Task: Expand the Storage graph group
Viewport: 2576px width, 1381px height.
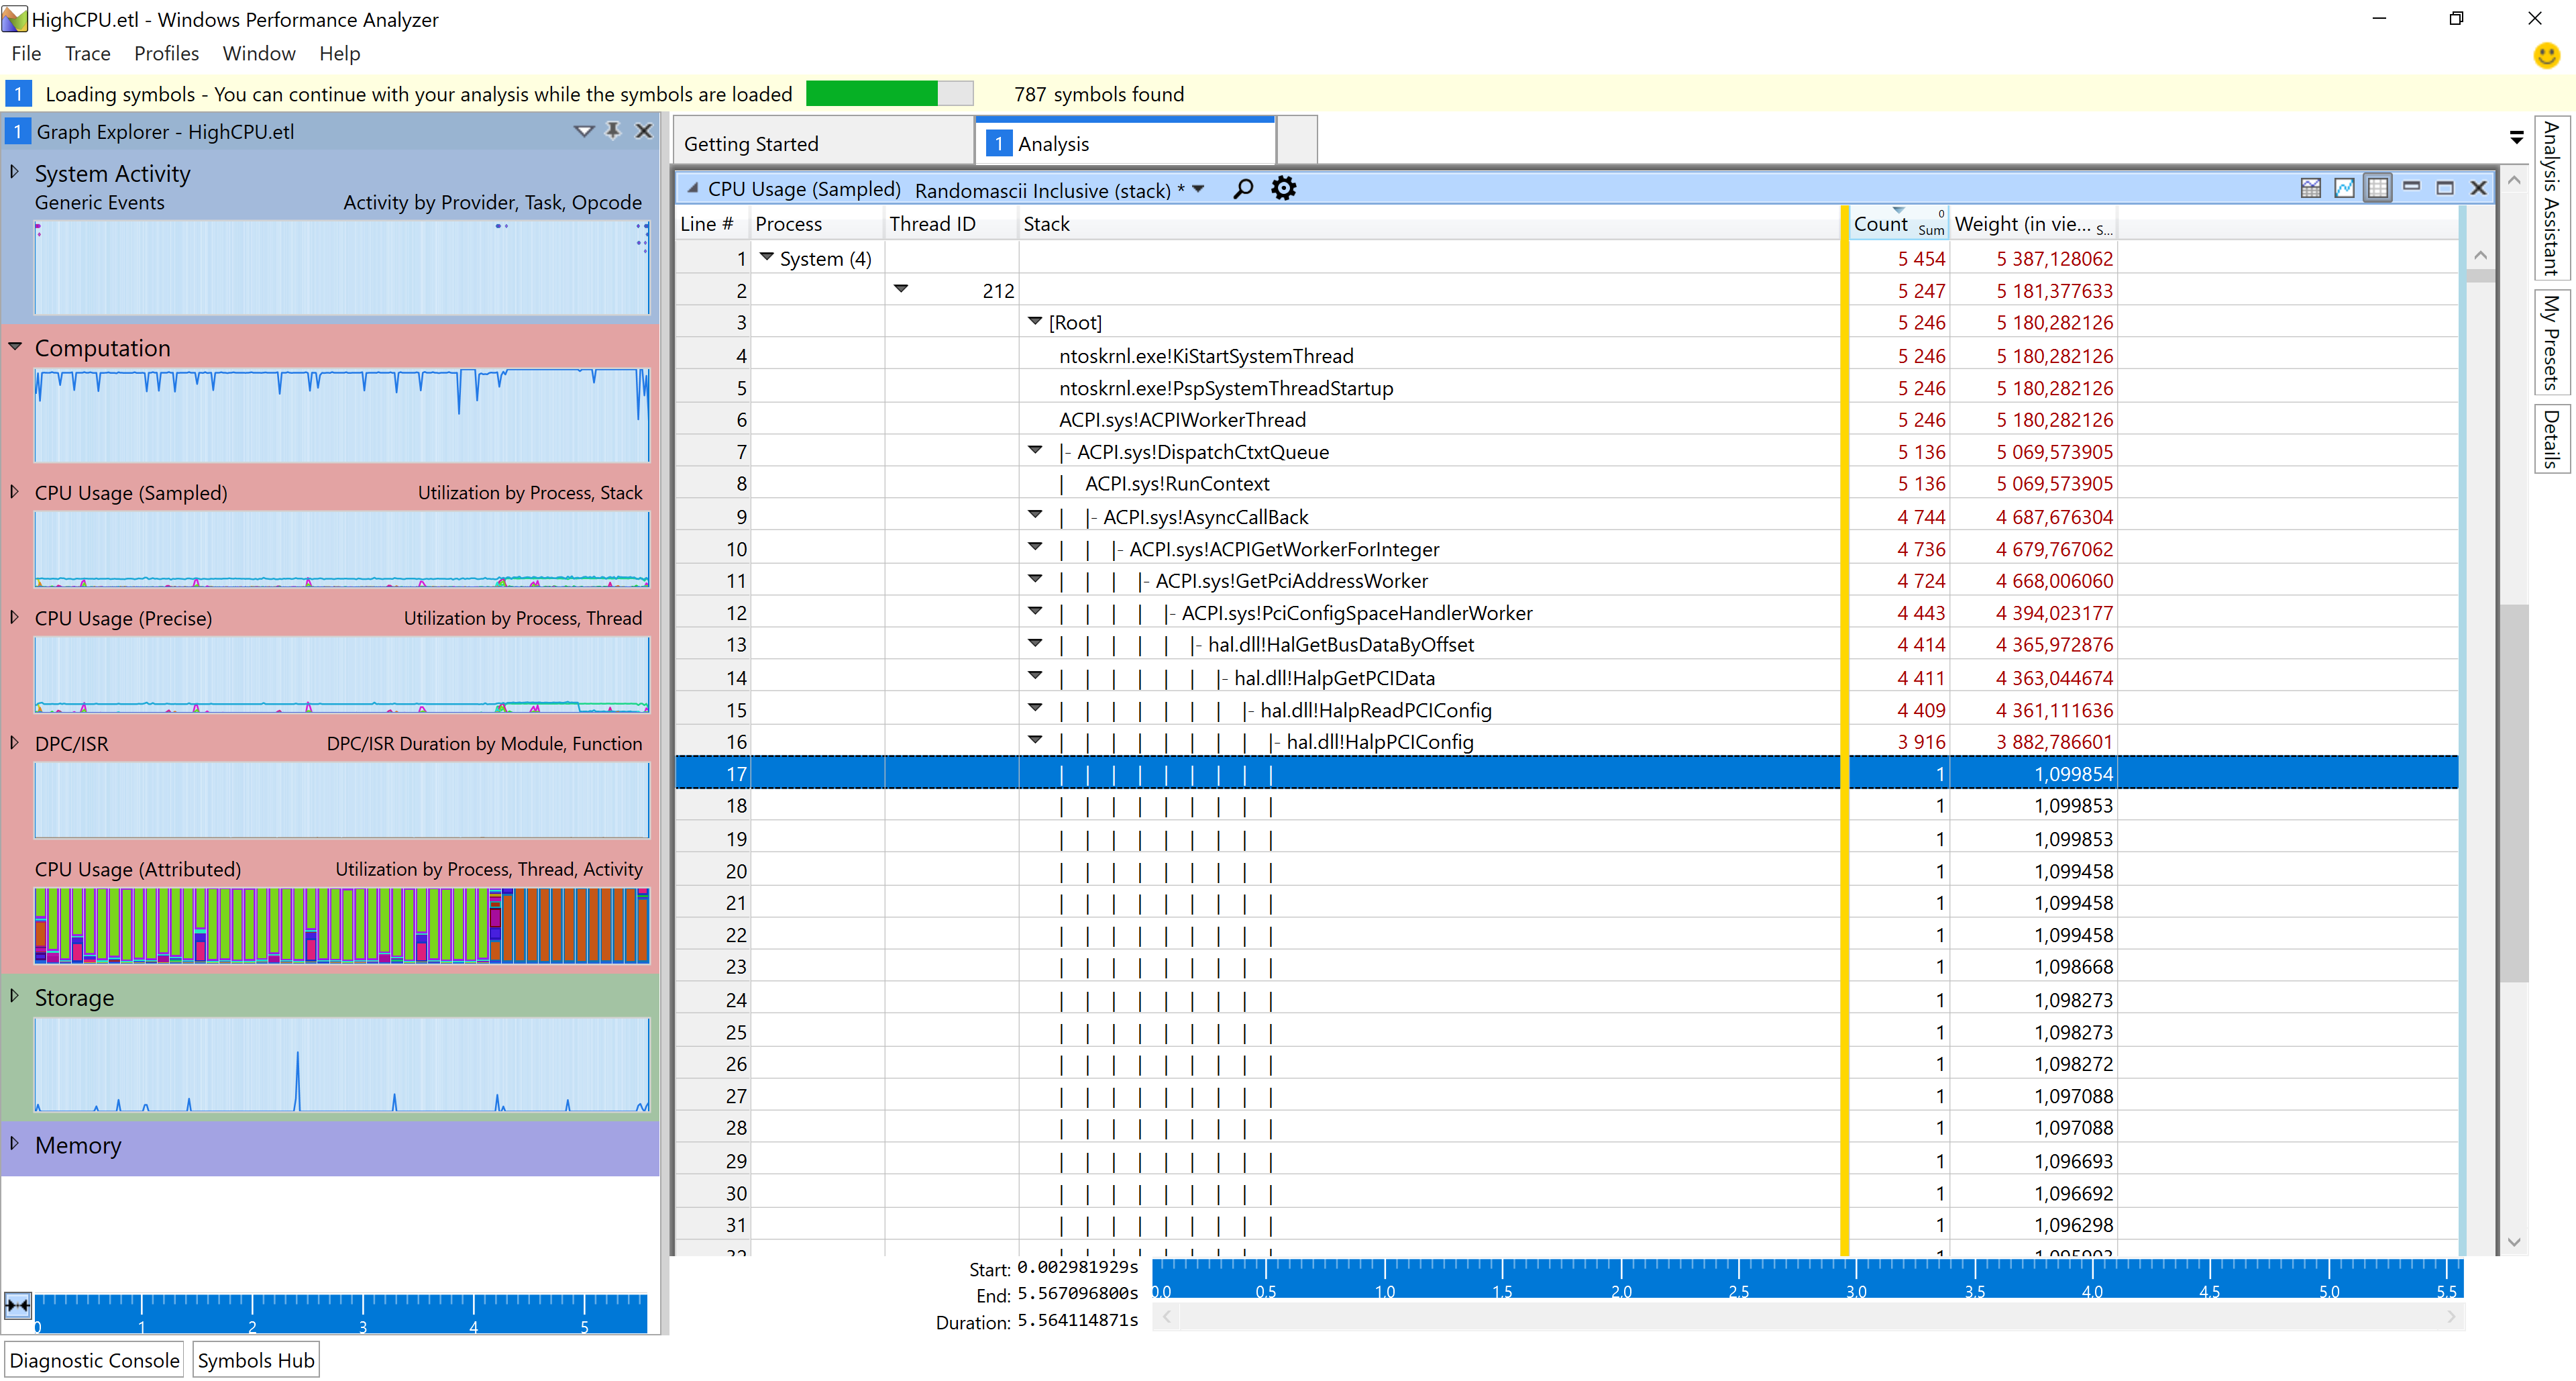Action: click(15, 996)
